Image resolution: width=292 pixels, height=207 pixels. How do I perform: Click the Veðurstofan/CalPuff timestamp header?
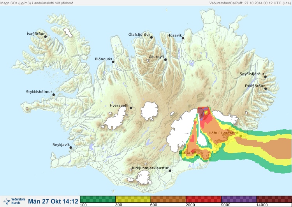click(250, 3)
